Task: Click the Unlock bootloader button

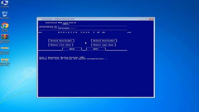Action: [x=61, y=41]
